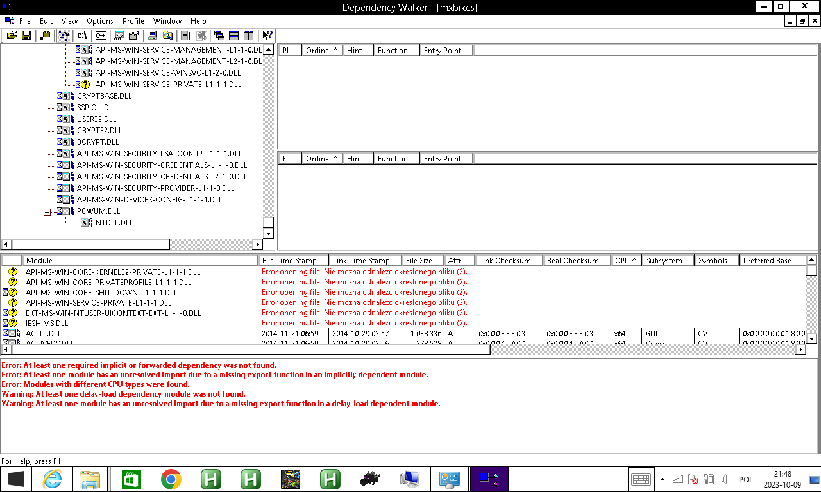Viewport: 821px width, 492px height.
Task: Click the volume speaker tray icon
Action: point(725,479)
